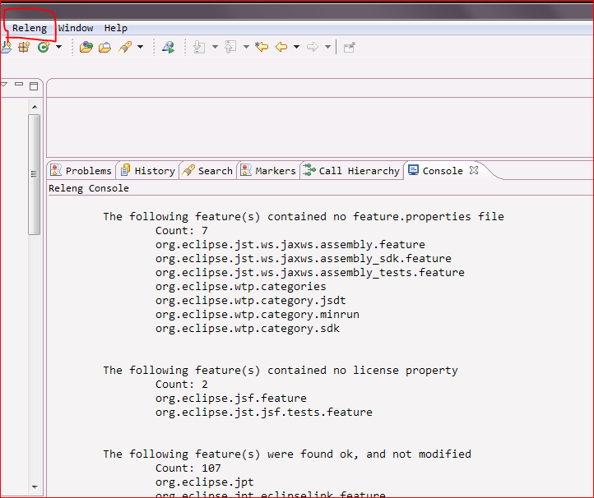The width and height of the screenshot is (594, 498).
Task: Expand the Forward history dropdown arrow
Action: click(x=327, y=47)
